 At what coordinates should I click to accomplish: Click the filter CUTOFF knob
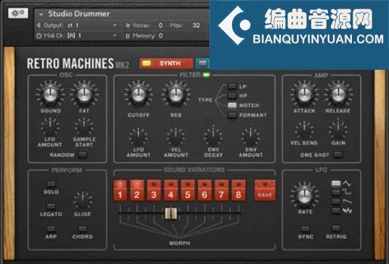click(x=138, y=95)
